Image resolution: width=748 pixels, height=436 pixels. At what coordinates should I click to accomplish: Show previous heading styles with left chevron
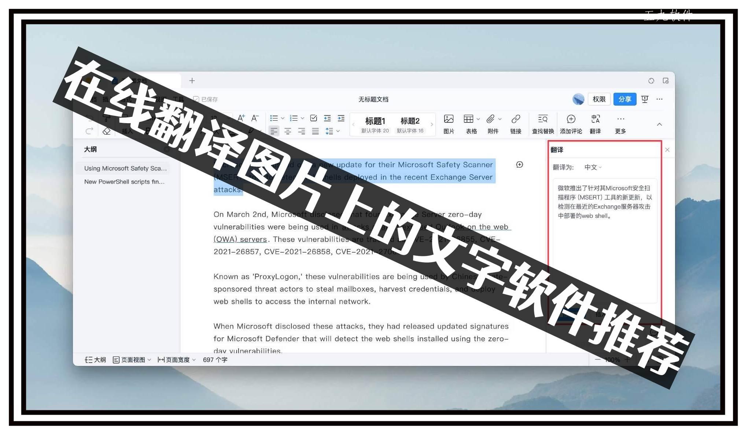(354, 125)
